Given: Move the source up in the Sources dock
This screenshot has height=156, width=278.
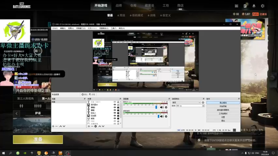Looking at the screenshot, I should coord(100,126).
